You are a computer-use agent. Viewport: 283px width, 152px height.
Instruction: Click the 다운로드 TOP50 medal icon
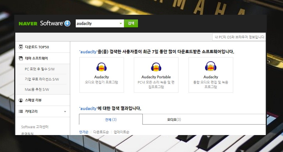[x=21, y=47]
